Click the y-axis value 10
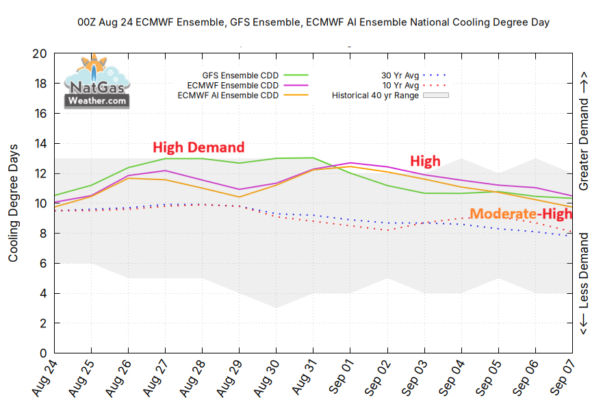 pyautogui.click(x=40, y=203)
